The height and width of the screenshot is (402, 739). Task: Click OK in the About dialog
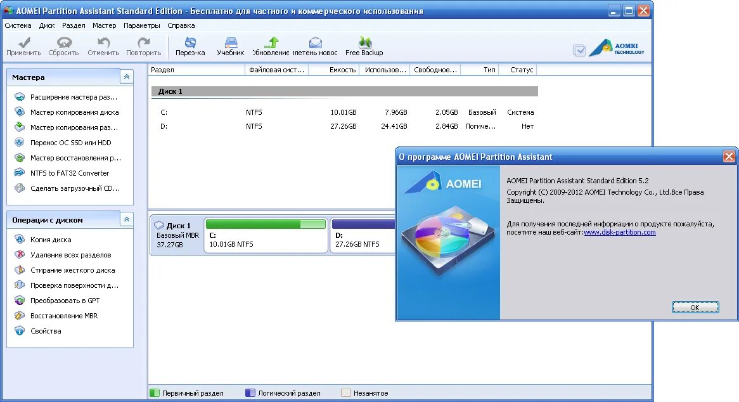[695, 308]
